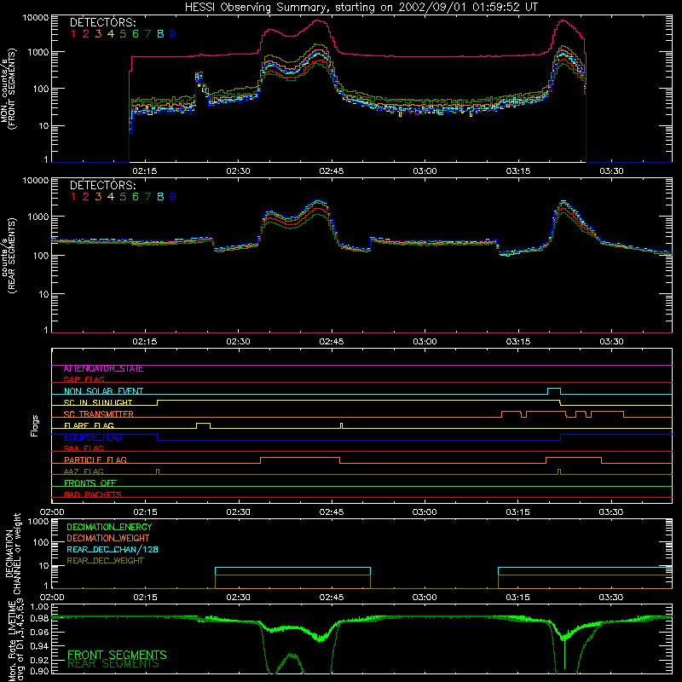Click the 03:00 tick under rear segments plot
The height and width of the screenshot is (682, 682).
pyautogui.click(x=425, y=342)
